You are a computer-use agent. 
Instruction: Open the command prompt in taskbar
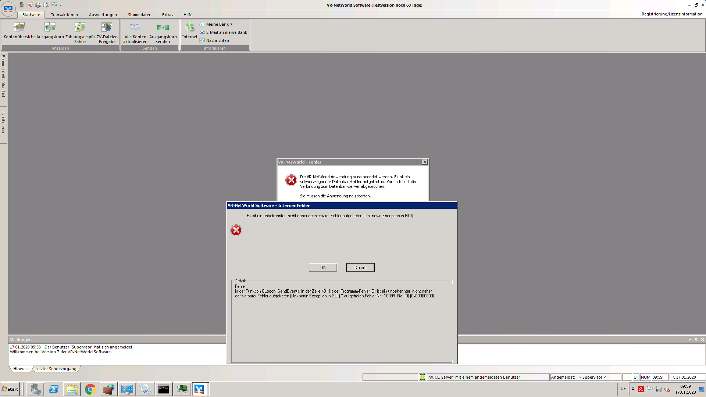164,389
